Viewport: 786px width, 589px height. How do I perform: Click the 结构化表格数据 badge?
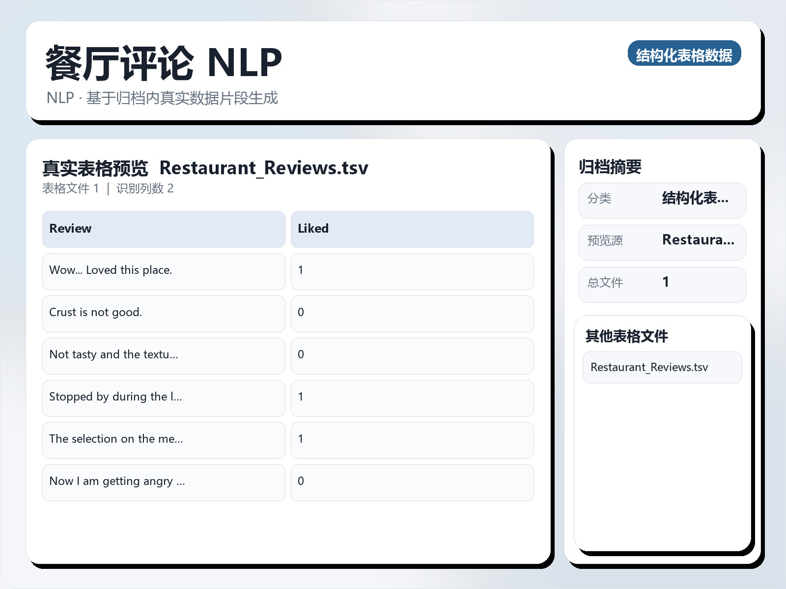(685, 54)
